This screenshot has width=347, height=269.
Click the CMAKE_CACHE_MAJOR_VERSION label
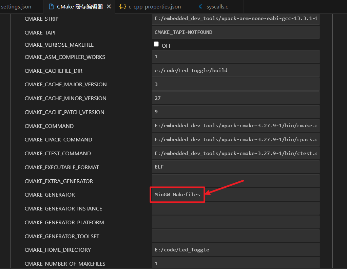(65, 85)
